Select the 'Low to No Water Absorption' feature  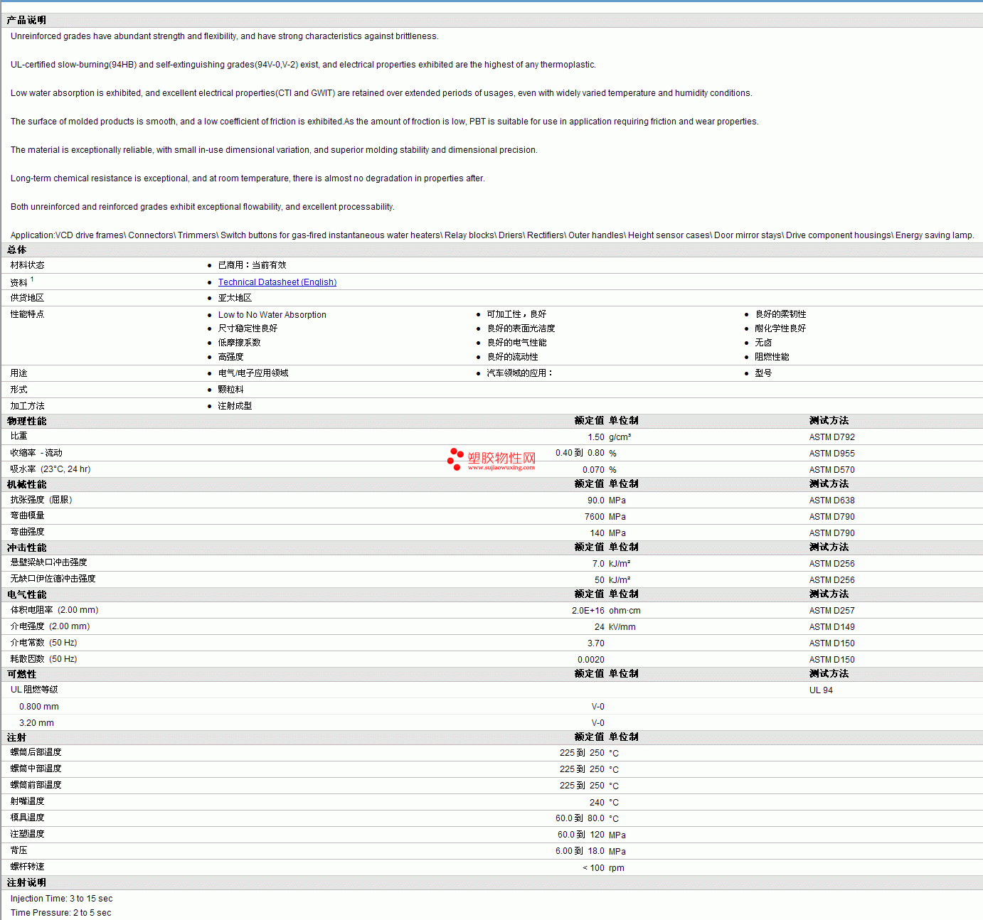272,315
